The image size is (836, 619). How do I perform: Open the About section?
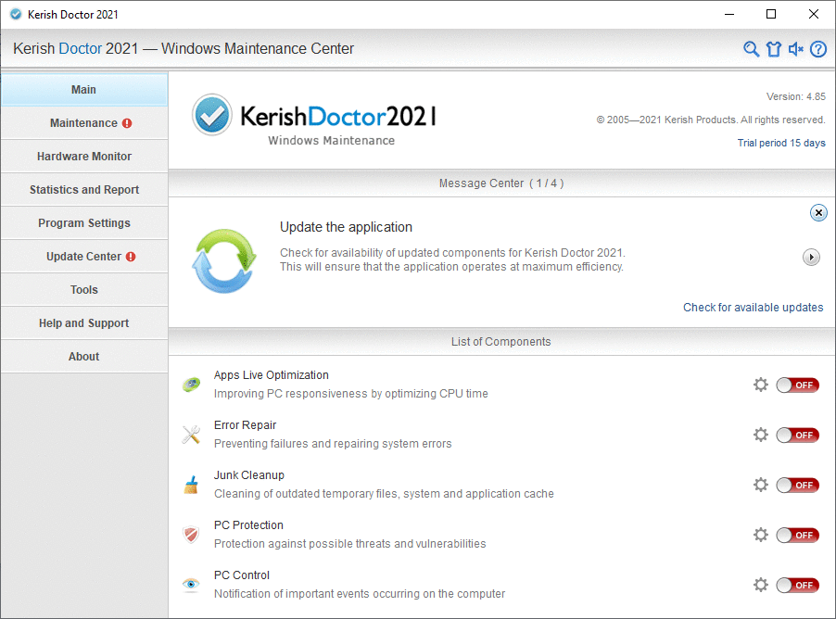click(x=84, y=356)
